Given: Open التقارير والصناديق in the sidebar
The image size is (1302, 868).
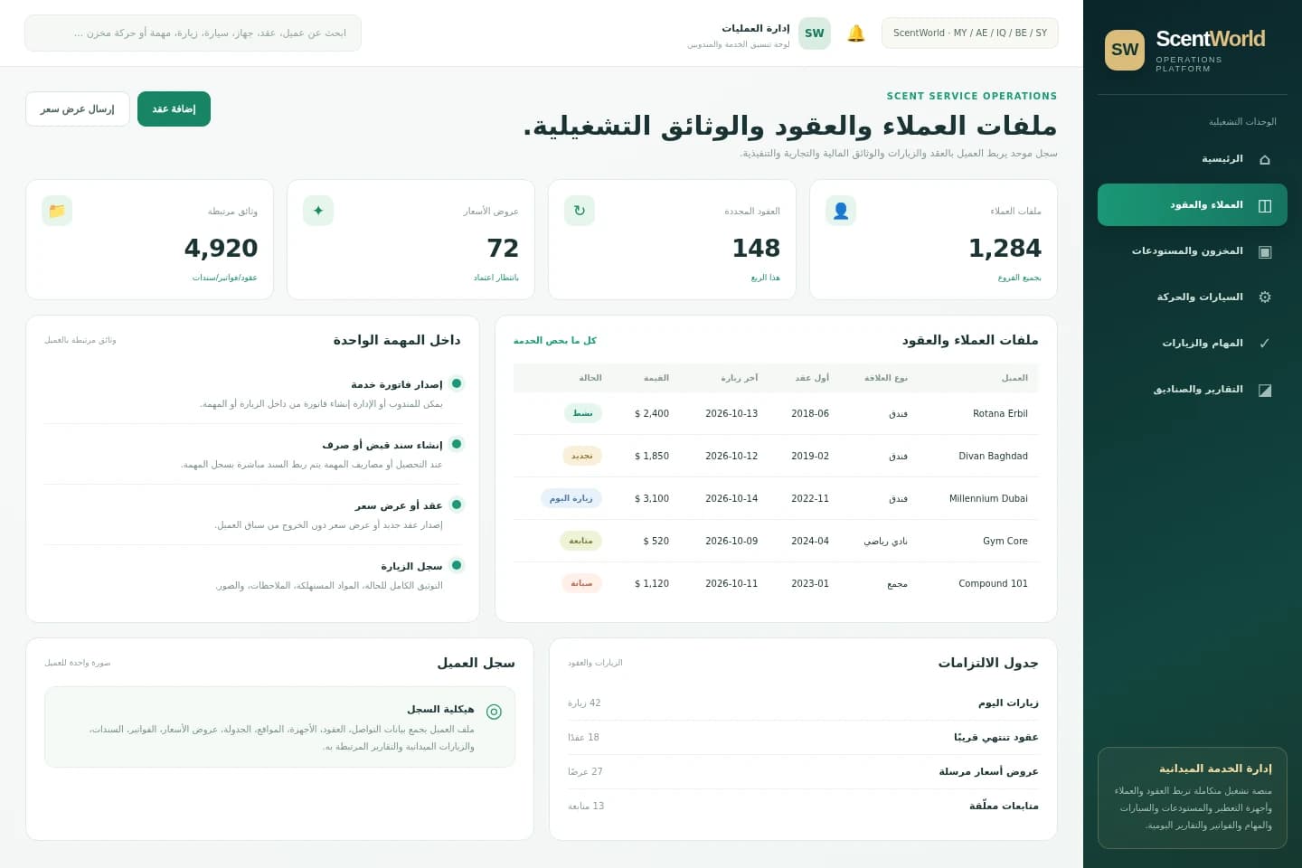Looking at the screenshot, I should click(1193, 390).
